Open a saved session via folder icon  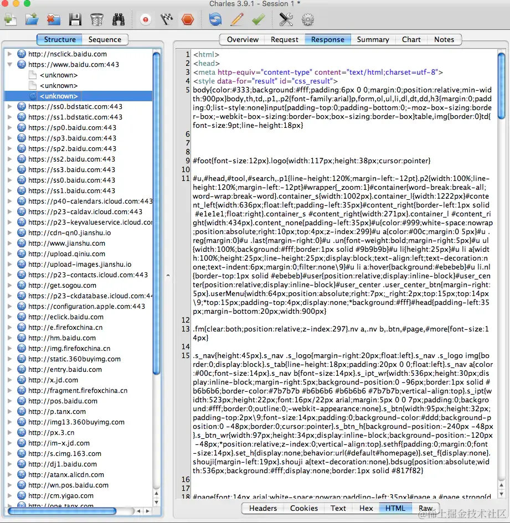click(x=32, y=20)
